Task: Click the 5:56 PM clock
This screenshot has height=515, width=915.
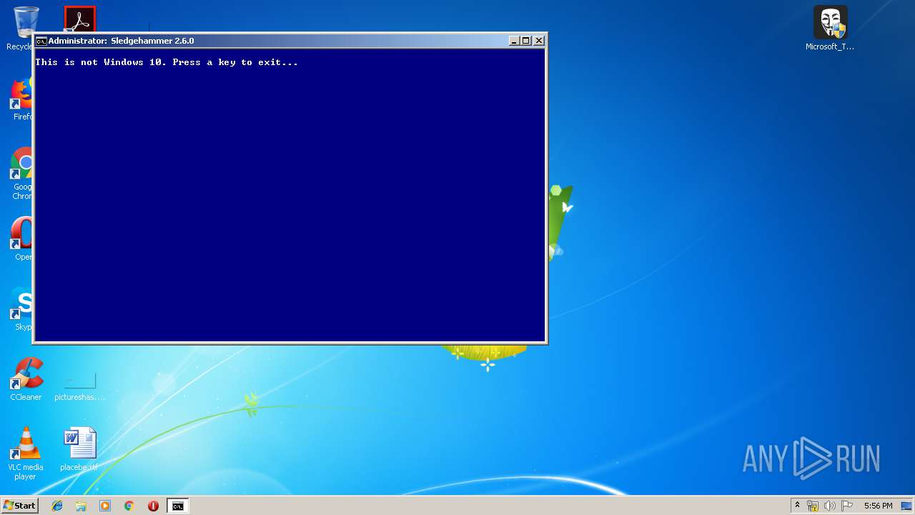Action: click(878, 506)
